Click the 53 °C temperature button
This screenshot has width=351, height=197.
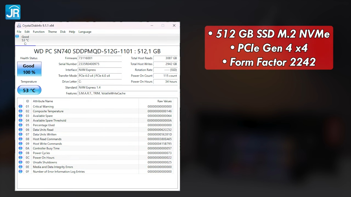tap(29, 90)
